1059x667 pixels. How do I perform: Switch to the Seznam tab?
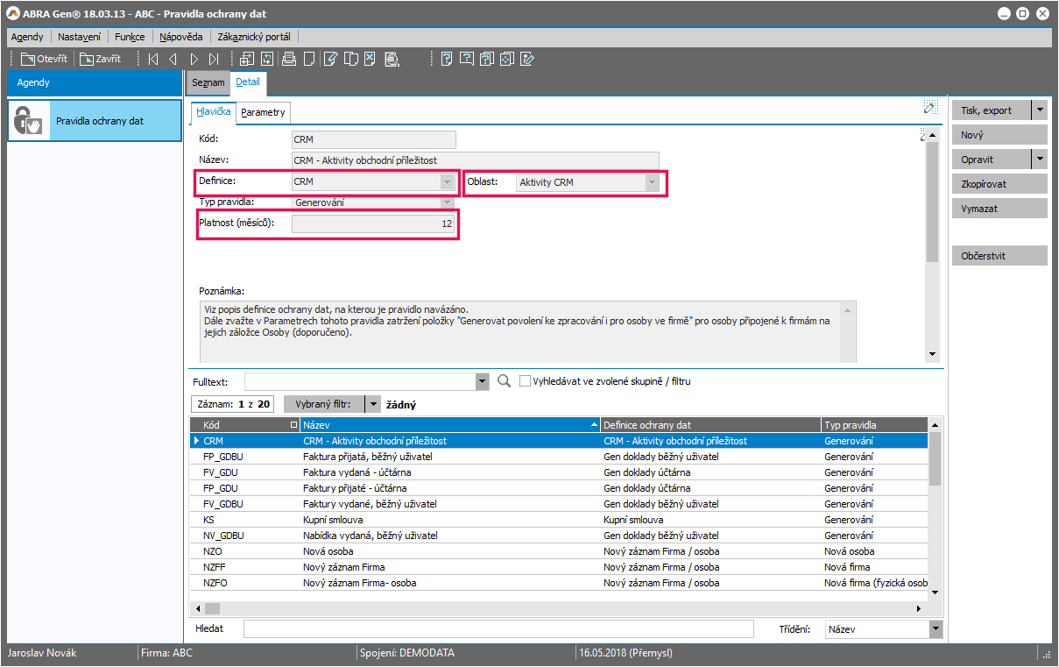coord(208,82)
